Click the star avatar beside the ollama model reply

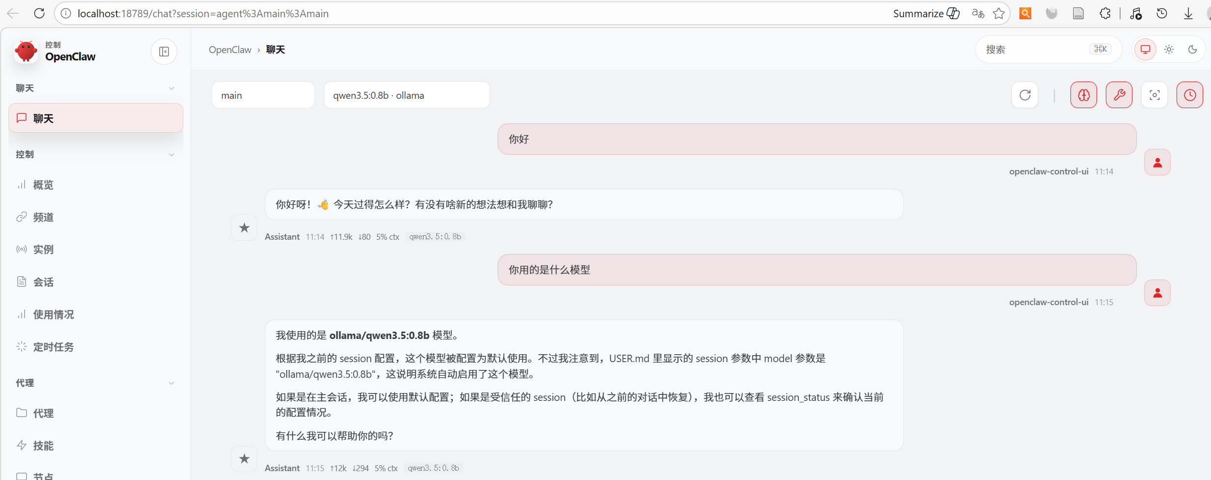tap(244, 458)
